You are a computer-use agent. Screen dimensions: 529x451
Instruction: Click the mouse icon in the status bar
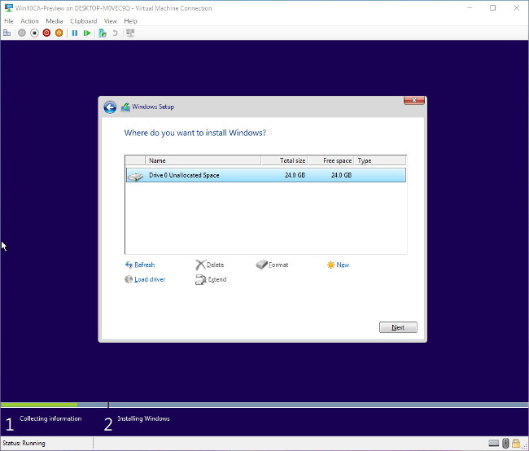coord(505,443)
